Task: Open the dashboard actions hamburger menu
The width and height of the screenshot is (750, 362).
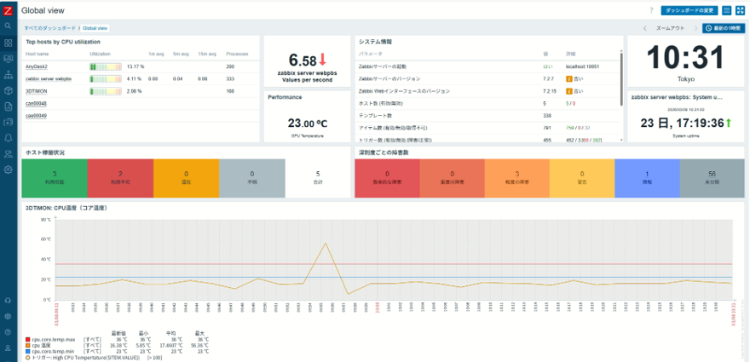Action: point(726,10)
